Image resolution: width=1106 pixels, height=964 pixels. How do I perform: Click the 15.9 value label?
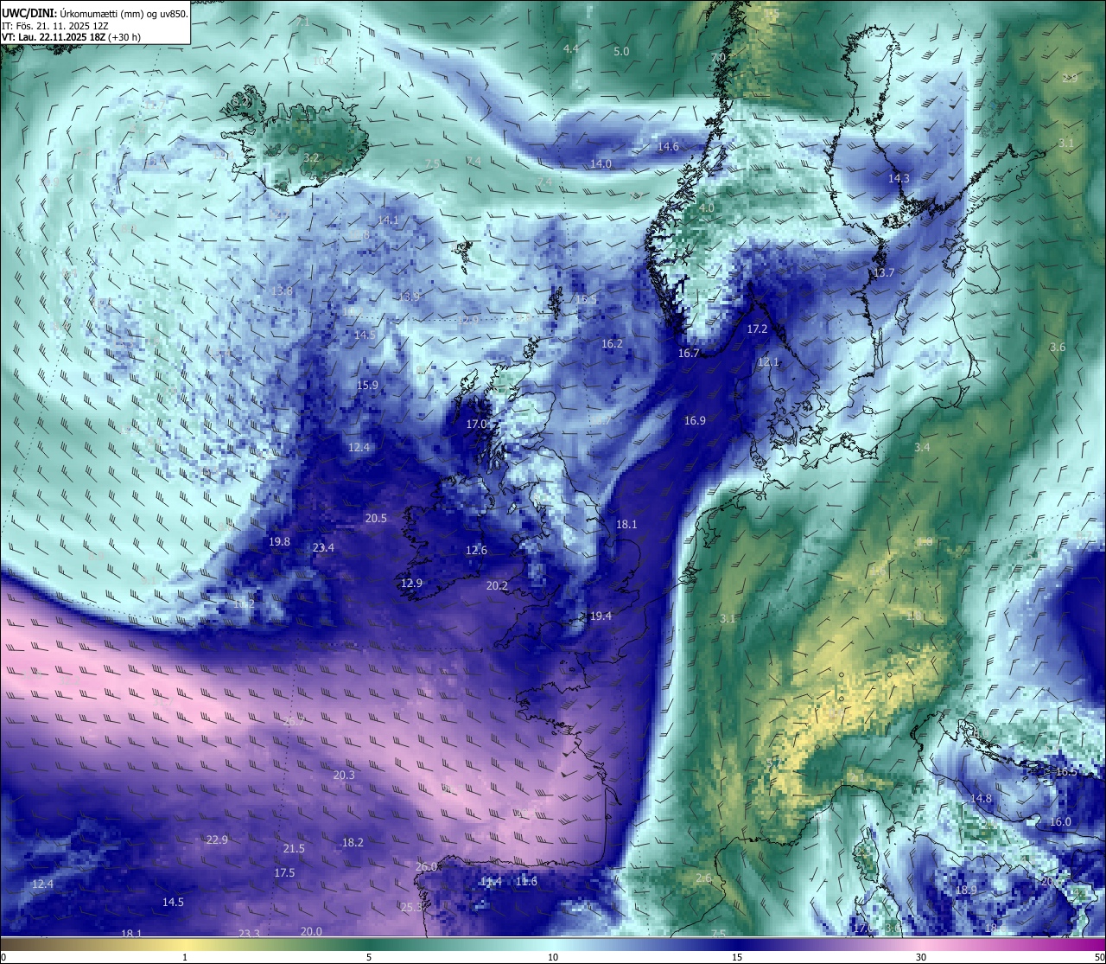pos(367,386)
